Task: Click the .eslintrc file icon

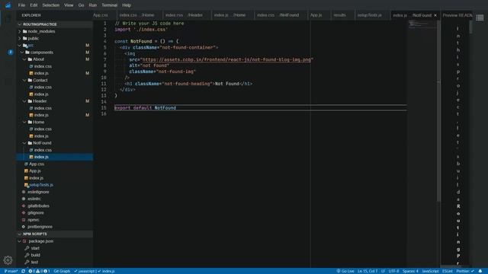Action: (x=24, y=199)
